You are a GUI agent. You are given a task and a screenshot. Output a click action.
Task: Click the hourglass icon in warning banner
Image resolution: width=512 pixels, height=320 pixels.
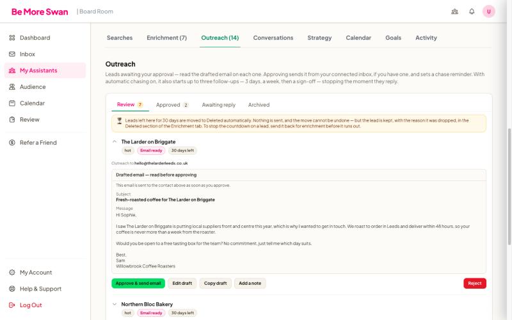click(120, 121)
